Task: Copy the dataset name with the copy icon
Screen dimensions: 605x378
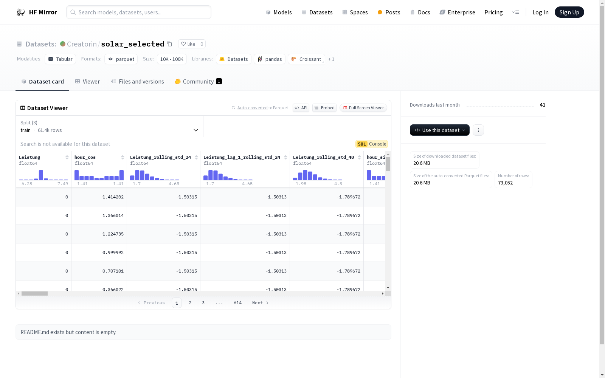Action: [x=170, y=44]
